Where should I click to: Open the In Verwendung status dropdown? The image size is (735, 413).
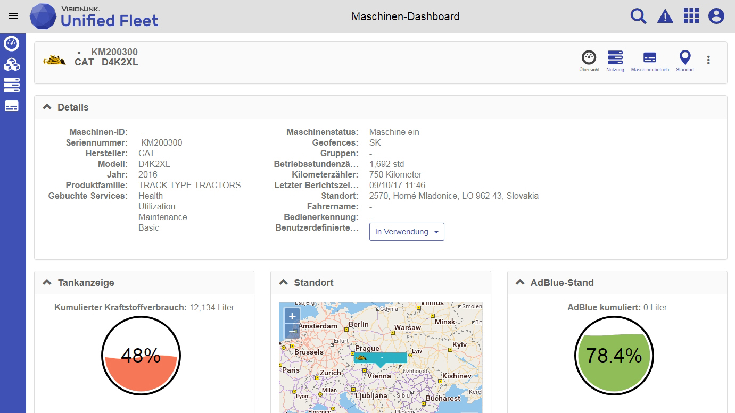pos(407,232)
